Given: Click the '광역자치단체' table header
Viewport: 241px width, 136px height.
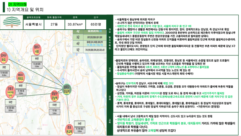Looking at the screenshot, I should point(33,17).
